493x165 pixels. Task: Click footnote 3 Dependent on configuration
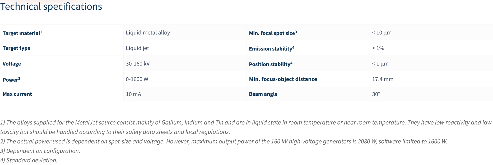[40, 151]
